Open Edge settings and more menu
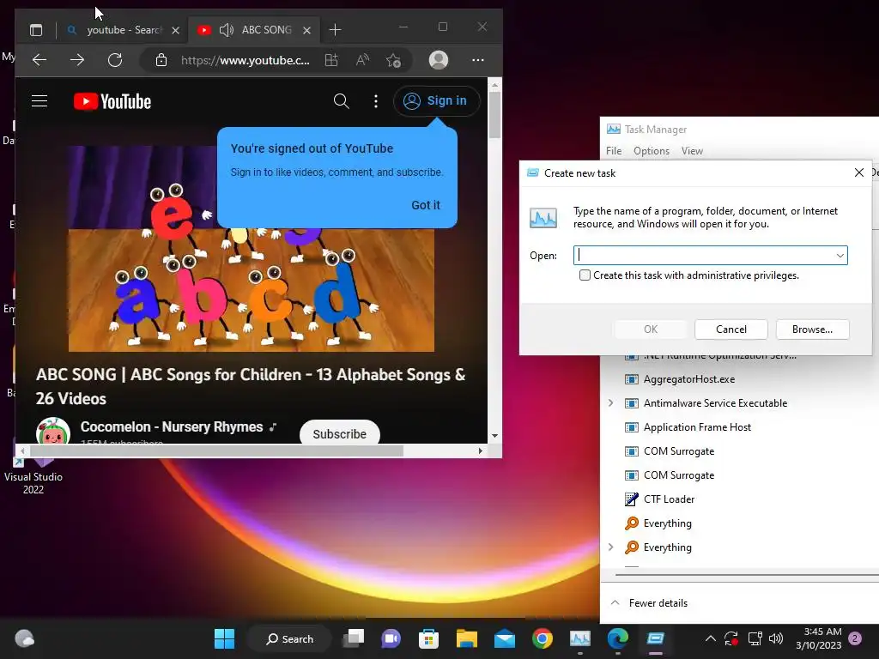 pyautogui.click(x=477, y=60)
